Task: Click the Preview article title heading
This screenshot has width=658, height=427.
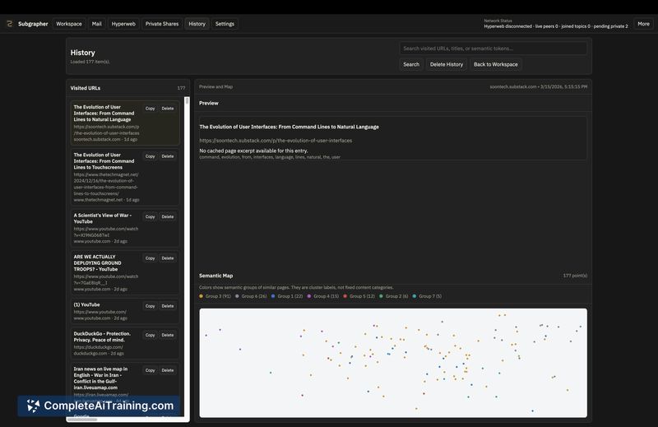Action: pos(290,127)
